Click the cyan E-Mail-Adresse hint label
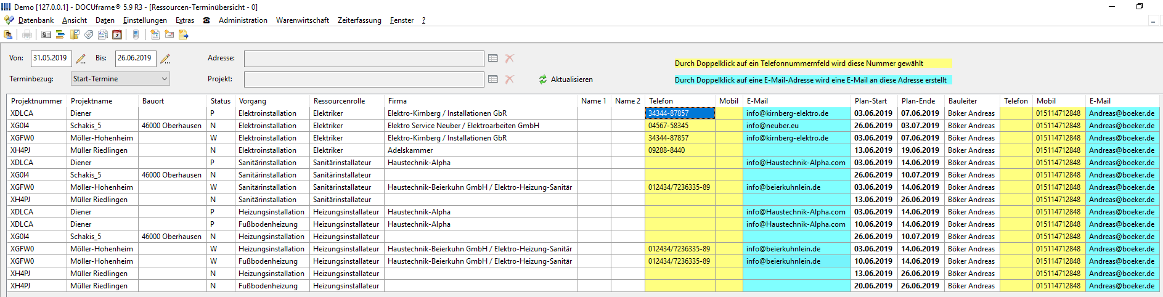Viewport: 1163px width, 297px height. tap(813, 80)
